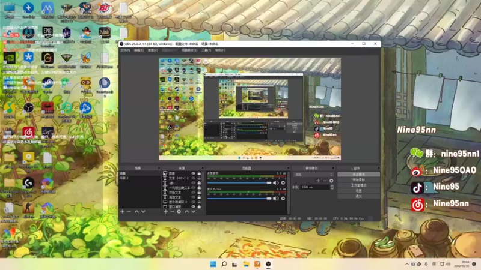Adjust the 麦克风/Aux volume slider
This screenshot has width=481, height=270.
pyautogui.click(x=239, y=199)
